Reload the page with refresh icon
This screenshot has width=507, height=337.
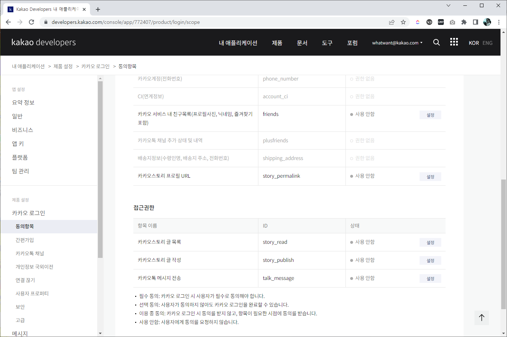pos(31,22)
